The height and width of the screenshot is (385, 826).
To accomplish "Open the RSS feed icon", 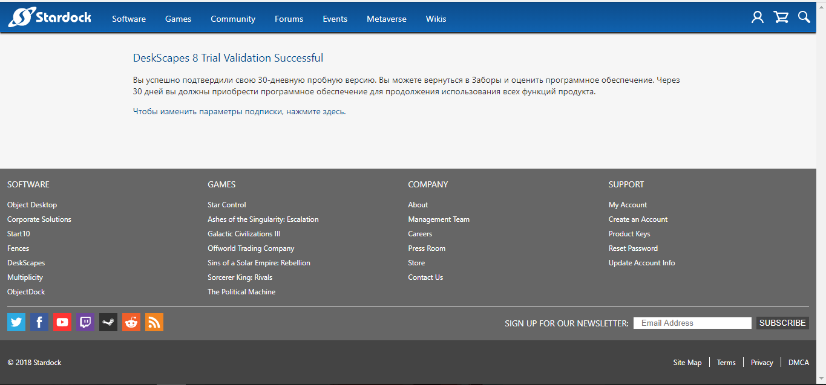I will point(154,322).
